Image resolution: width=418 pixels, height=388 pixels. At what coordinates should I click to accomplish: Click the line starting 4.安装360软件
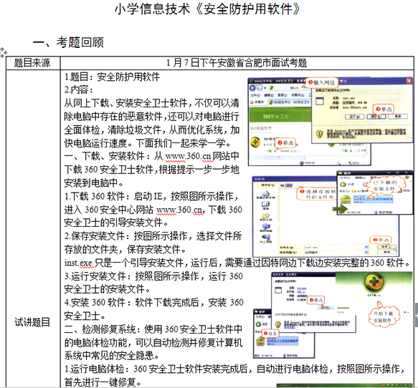tap(154, 303)
